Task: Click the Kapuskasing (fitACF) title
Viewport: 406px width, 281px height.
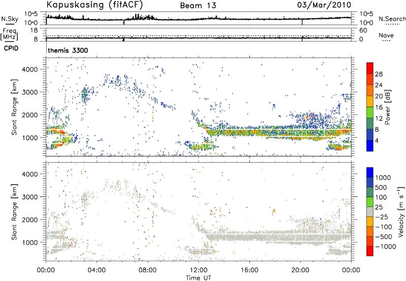Action: coord(94,5)
